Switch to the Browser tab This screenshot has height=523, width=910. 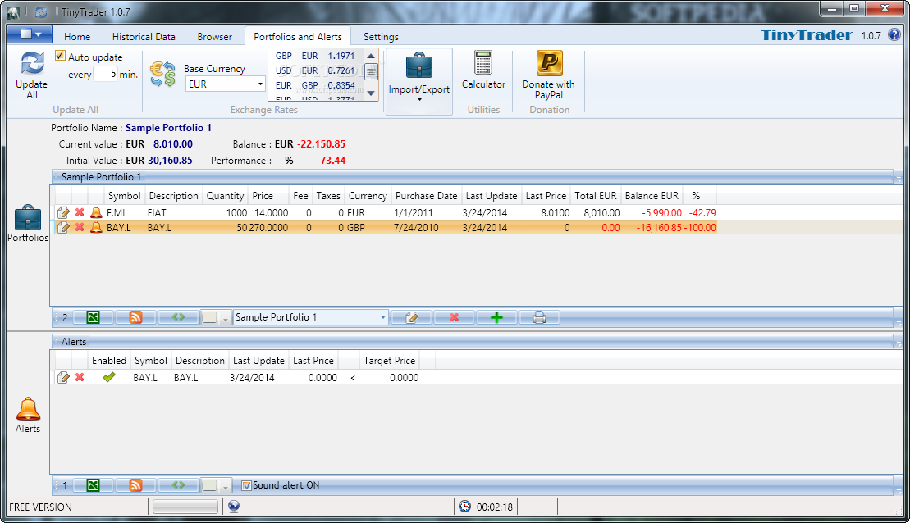point(214,37)
